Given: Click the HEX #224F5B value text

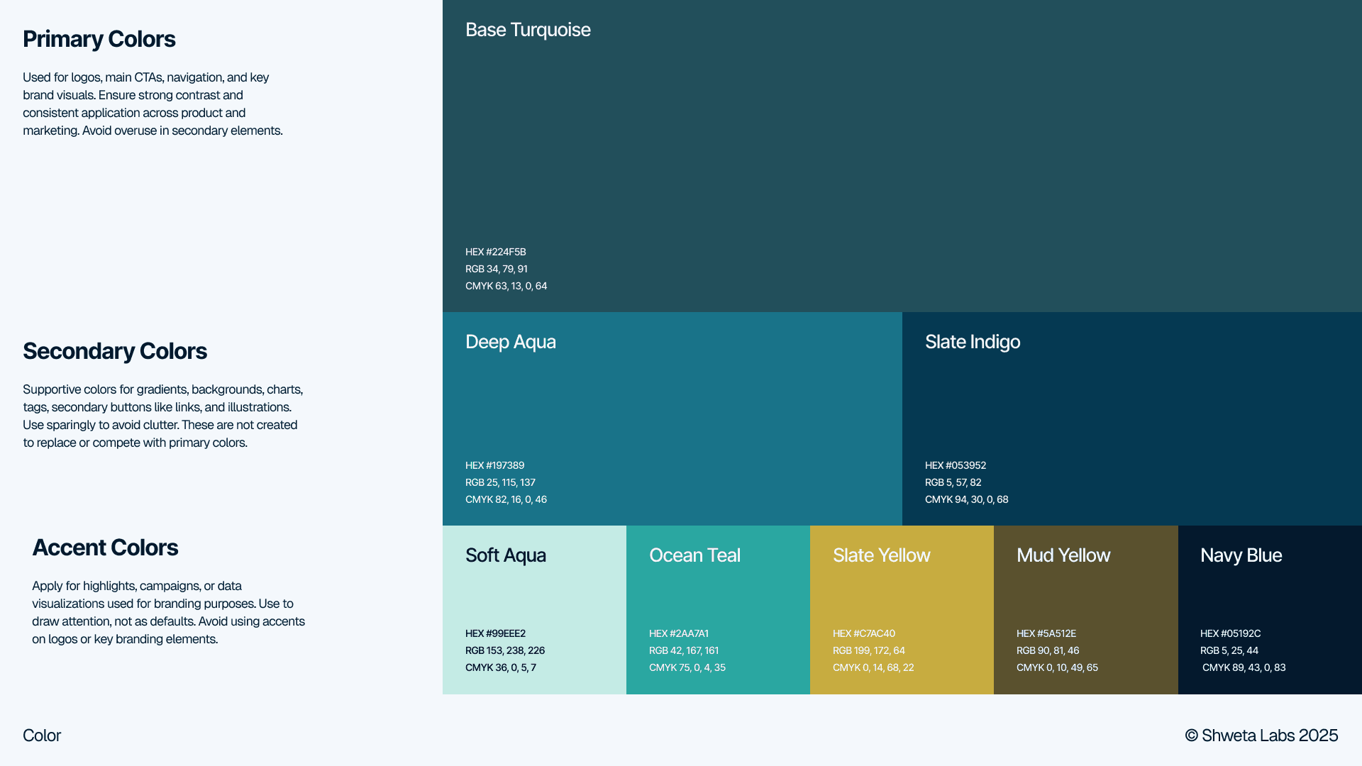Looking at the screenshot, I should pyautogui.click(x=495, y=252).
